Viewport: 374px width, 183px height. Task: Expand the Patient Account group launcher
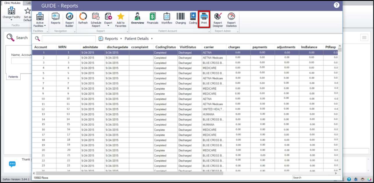208,31
